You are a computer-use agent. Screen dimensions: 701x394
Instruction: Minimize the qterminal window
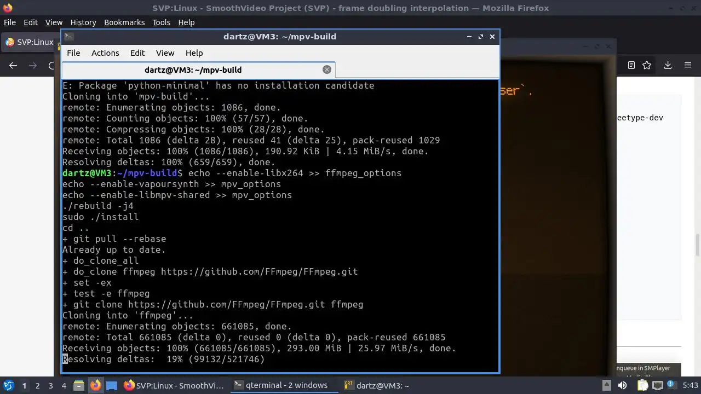[x=469, y=37]
